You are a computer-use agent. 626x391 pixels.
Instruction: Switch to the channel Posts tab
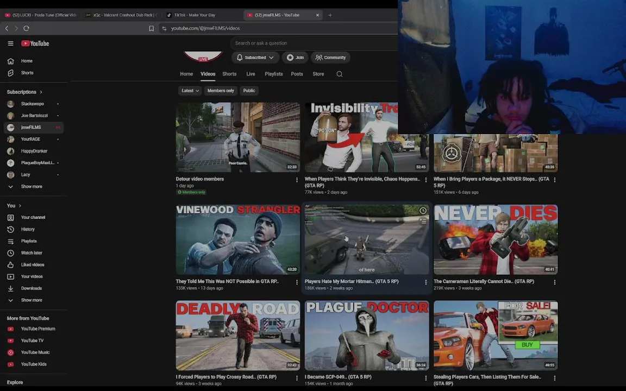click(x=297, y=74)
